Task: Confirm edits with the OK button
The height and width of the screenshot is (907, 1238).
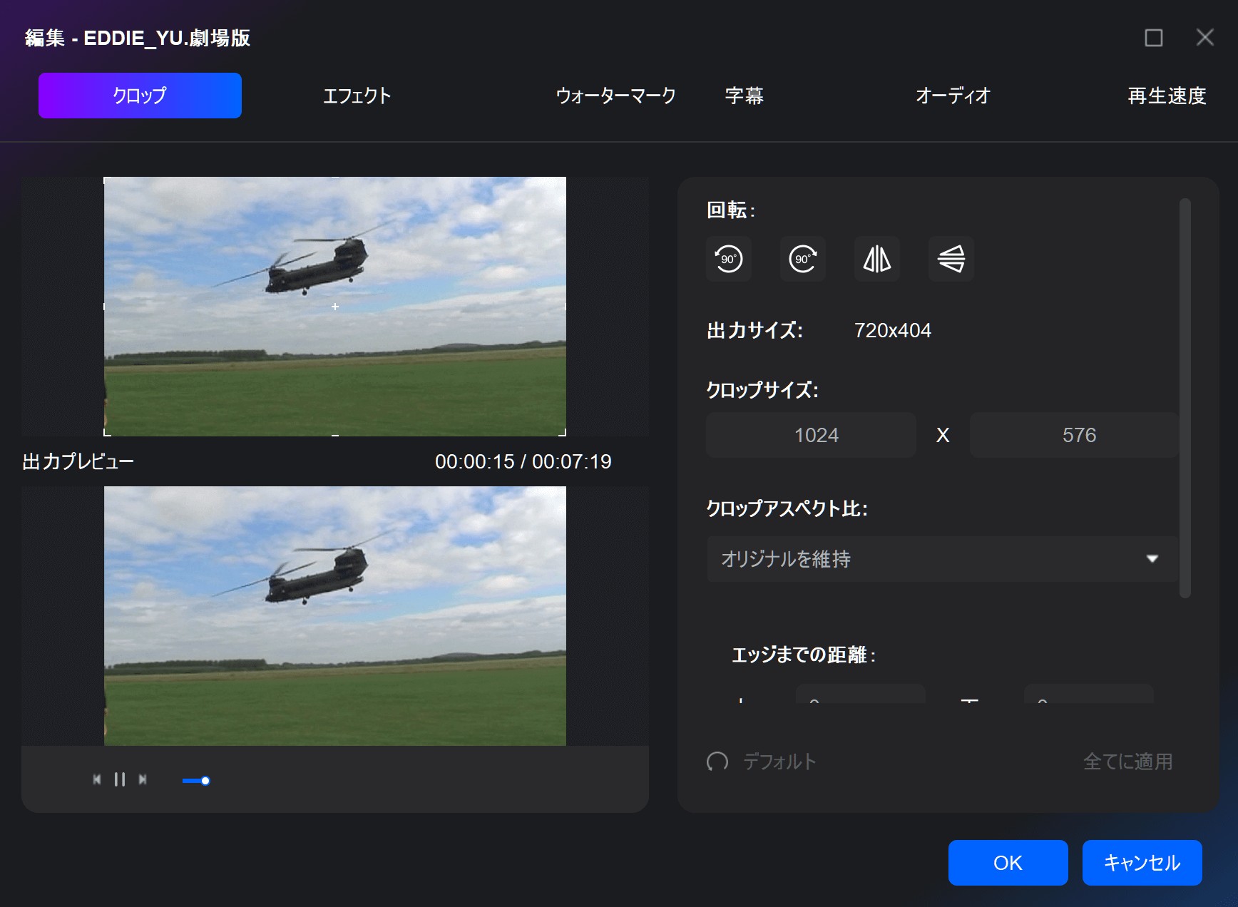Action: (x=1008, y=863)
